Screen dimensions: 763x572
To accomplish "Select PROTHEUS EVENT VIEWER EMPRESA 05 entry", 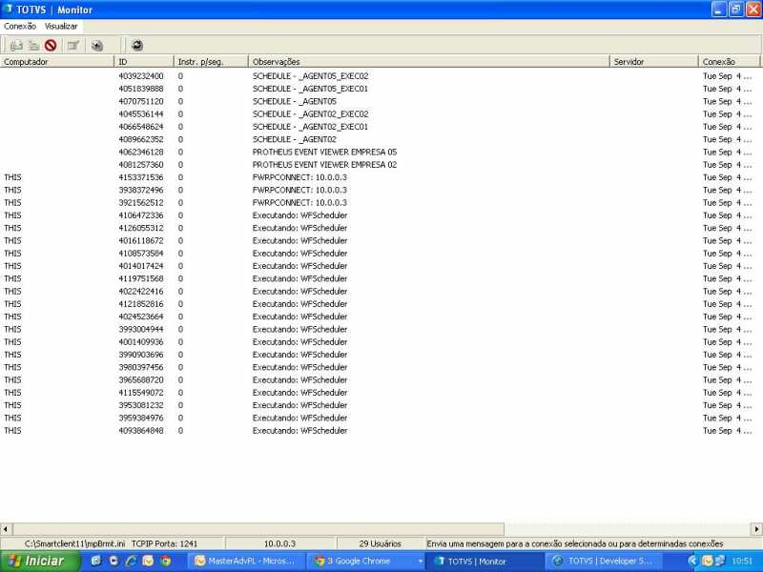I will point(324,153).
